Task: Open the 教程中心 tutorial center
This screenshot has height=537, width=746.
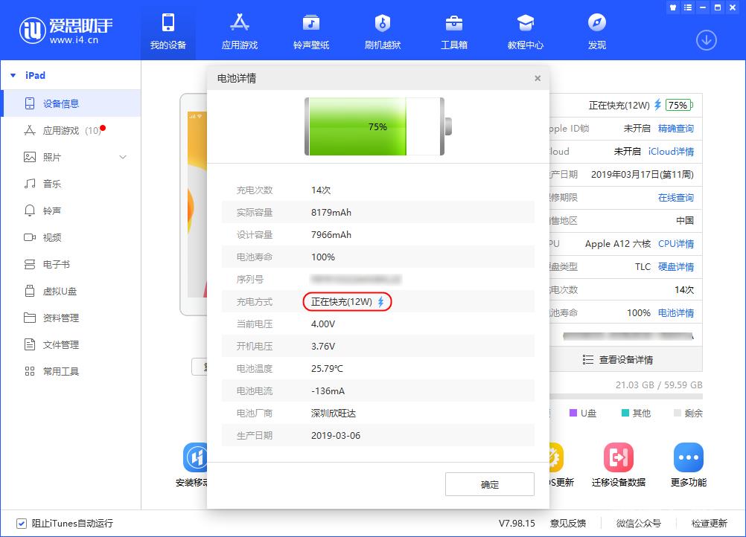Action: point(526,30)
